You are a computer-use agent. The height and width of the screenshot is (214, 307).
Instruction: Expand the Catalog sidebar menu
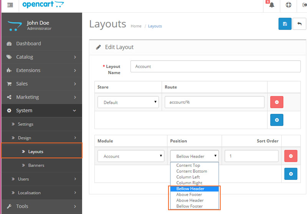coord(41,57)
